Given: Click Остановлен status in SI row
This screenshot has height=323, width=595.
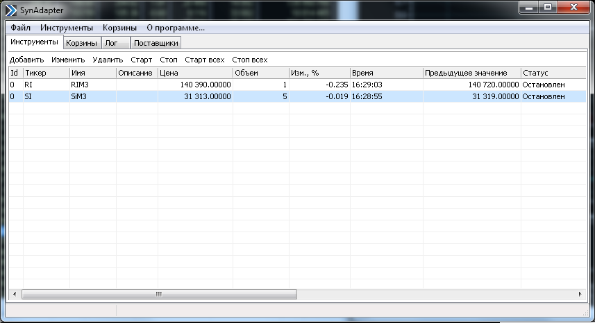Looking at the screenshot, I should pyautogui.click(x=553, y=96).
